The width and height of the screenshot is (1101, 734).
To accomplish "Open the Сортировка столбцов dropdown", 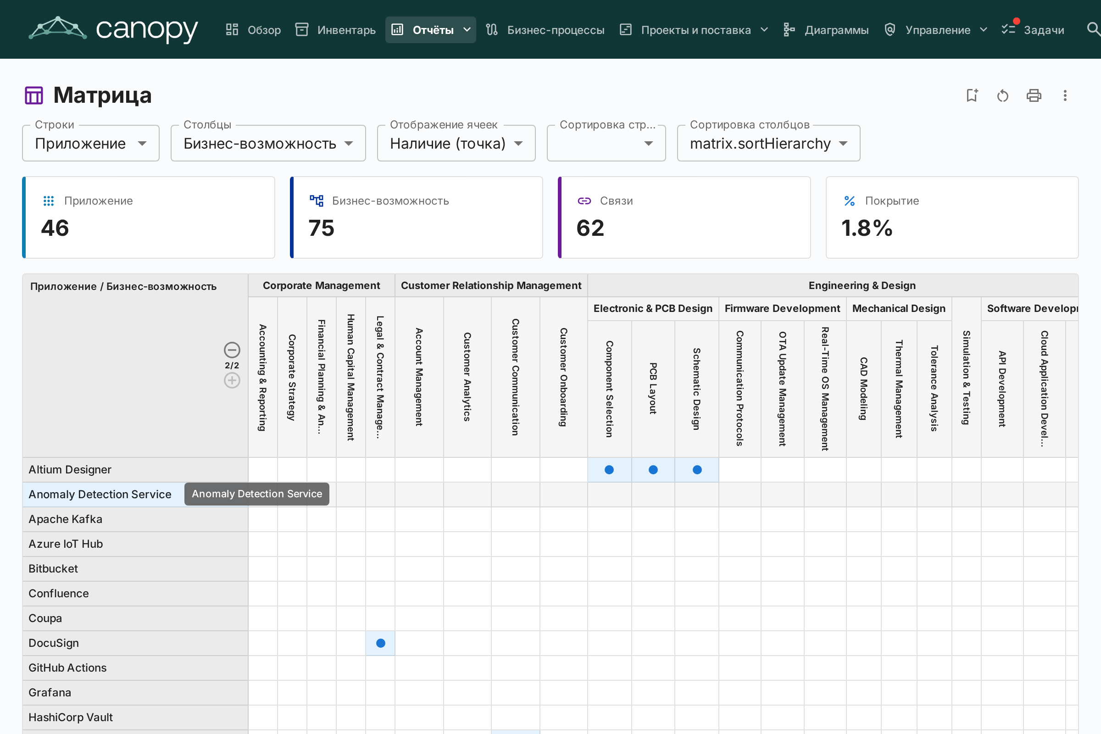I will click(769, 143).
